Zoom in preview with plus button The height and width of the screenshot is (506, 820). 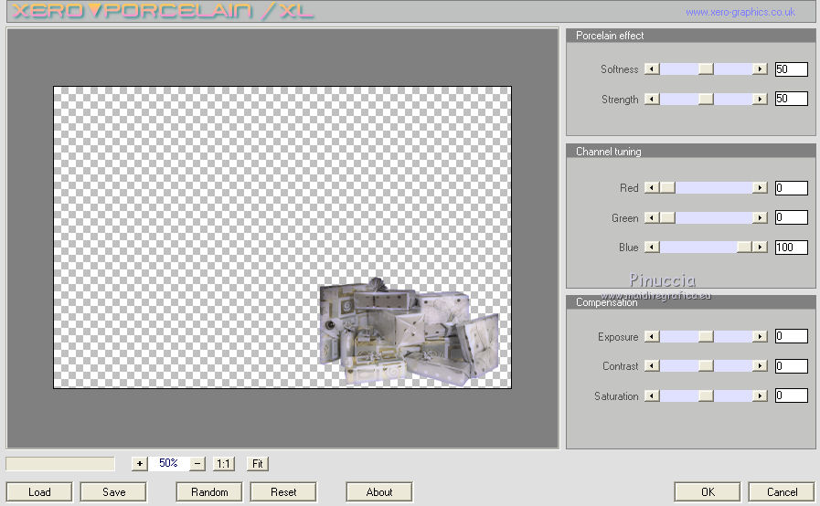pyautogui.click(x=140, y=464)
